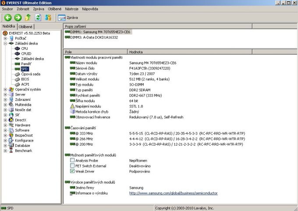The width and height of the screenshot is (298, 211).
Task: Open the Zpráva report toolbar button
Action: (x=68, y=17)
